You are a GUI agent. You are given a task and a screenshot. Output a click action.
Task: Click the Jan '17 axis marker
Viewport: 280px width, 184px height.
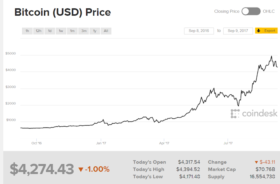coord(101,143)
